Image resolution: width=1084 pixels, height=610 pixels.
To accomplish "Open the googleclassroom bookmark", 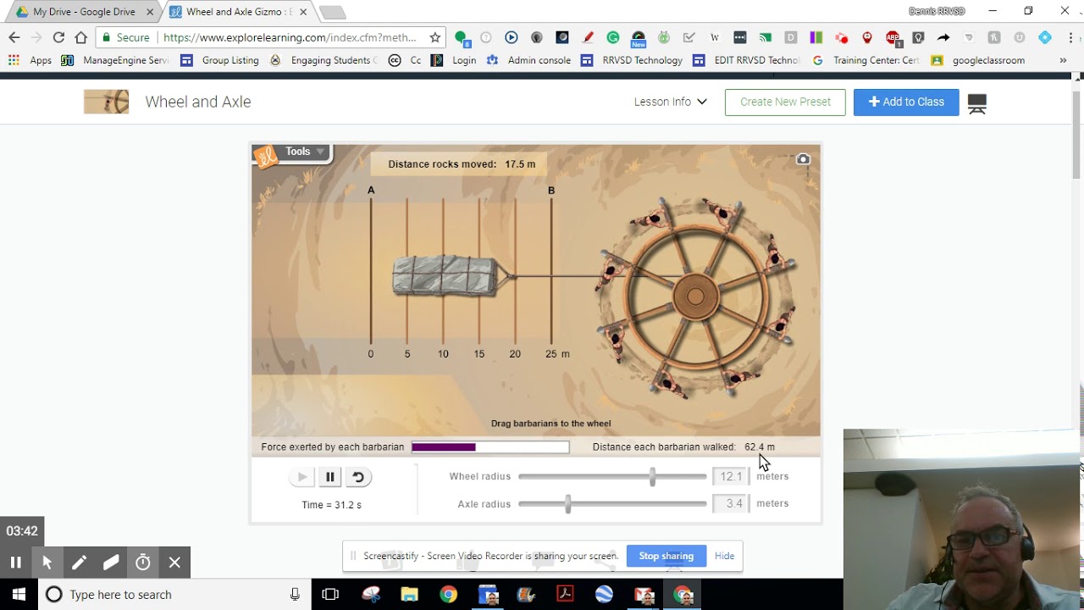I will click(978, 60).
